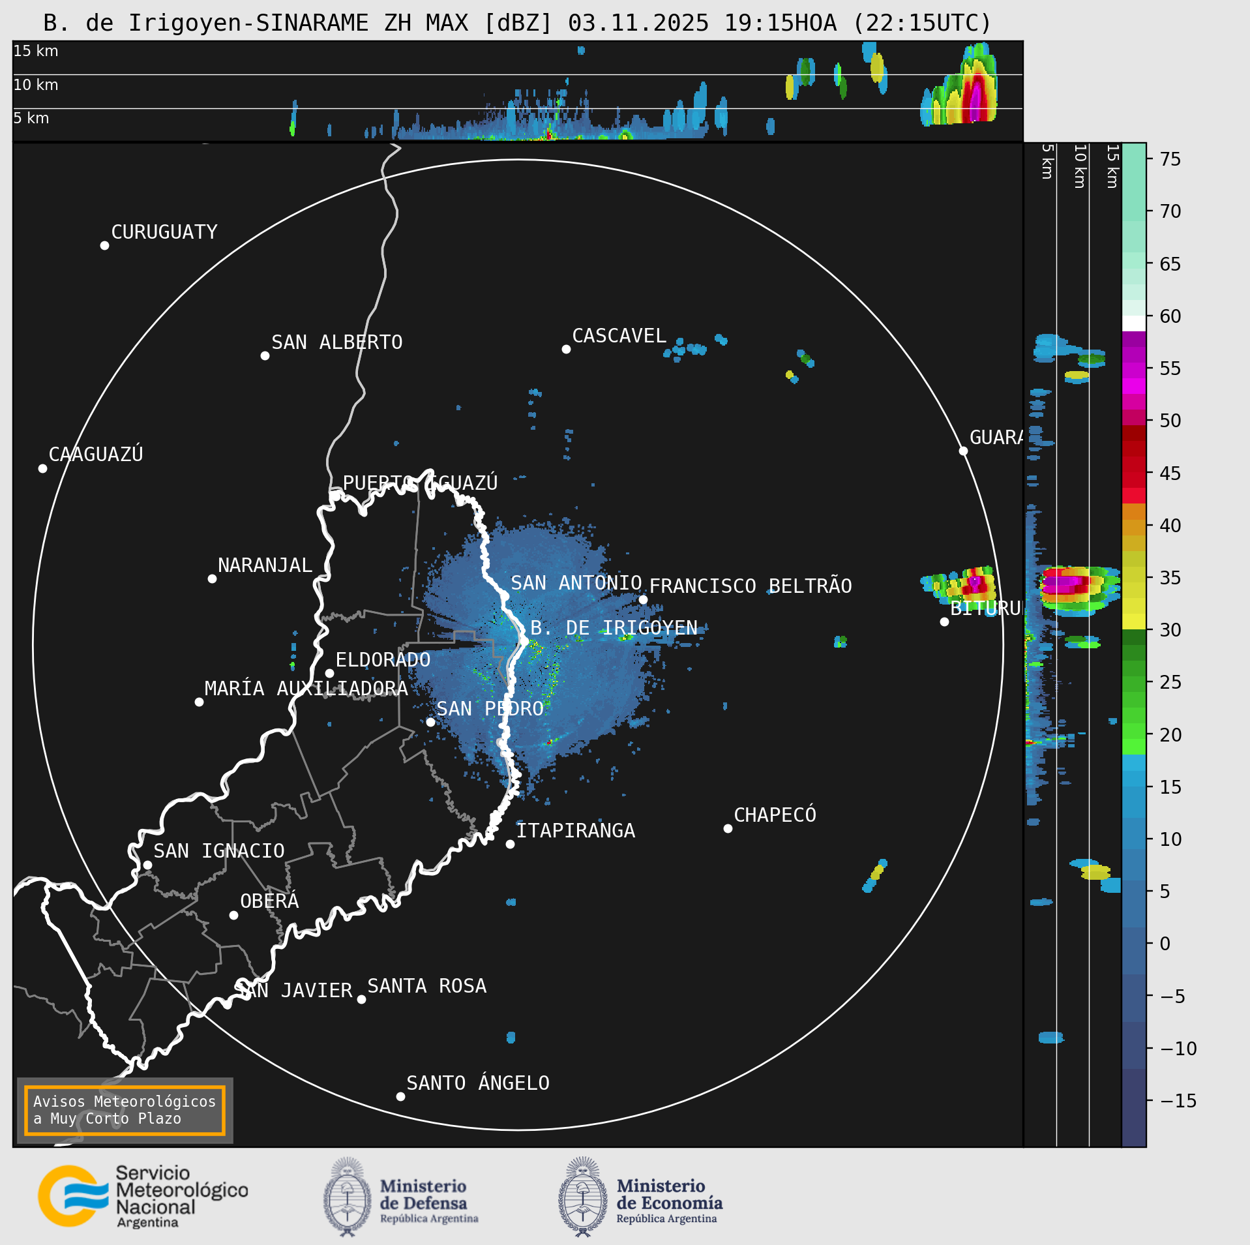The width and height of the screenshot is (1250, 1245).
Task: Select the Chapecó city marker dot
Action: point(728,828)
